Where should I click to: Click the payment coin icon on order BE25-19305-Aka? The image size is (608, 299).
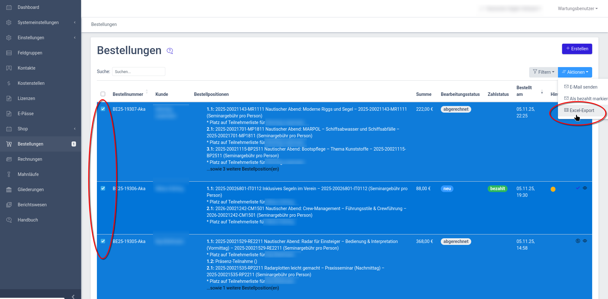click(578, 241)
